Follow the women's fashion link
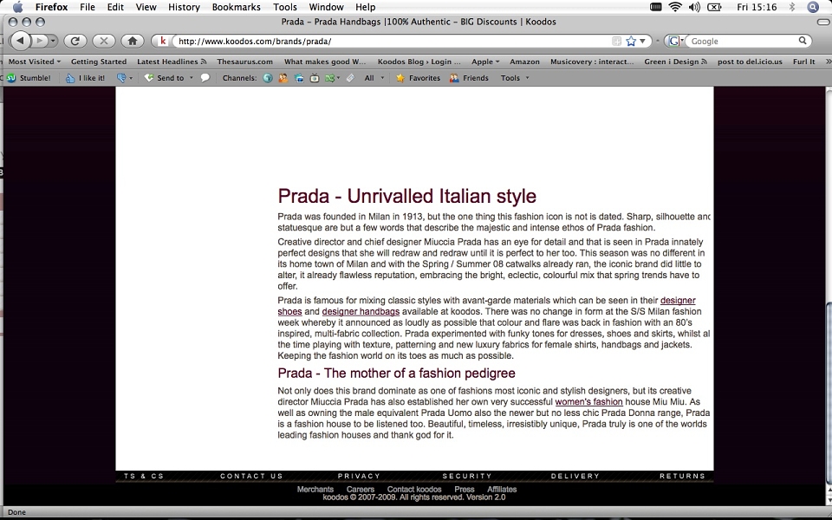The image size is (832, 520). (589, 401)
